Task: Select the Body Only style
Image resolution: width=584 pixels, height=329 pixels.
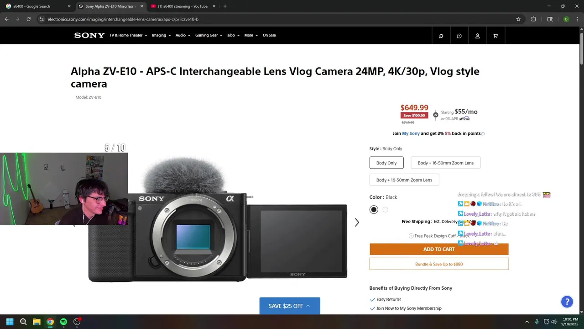Action: coord(386,163)
